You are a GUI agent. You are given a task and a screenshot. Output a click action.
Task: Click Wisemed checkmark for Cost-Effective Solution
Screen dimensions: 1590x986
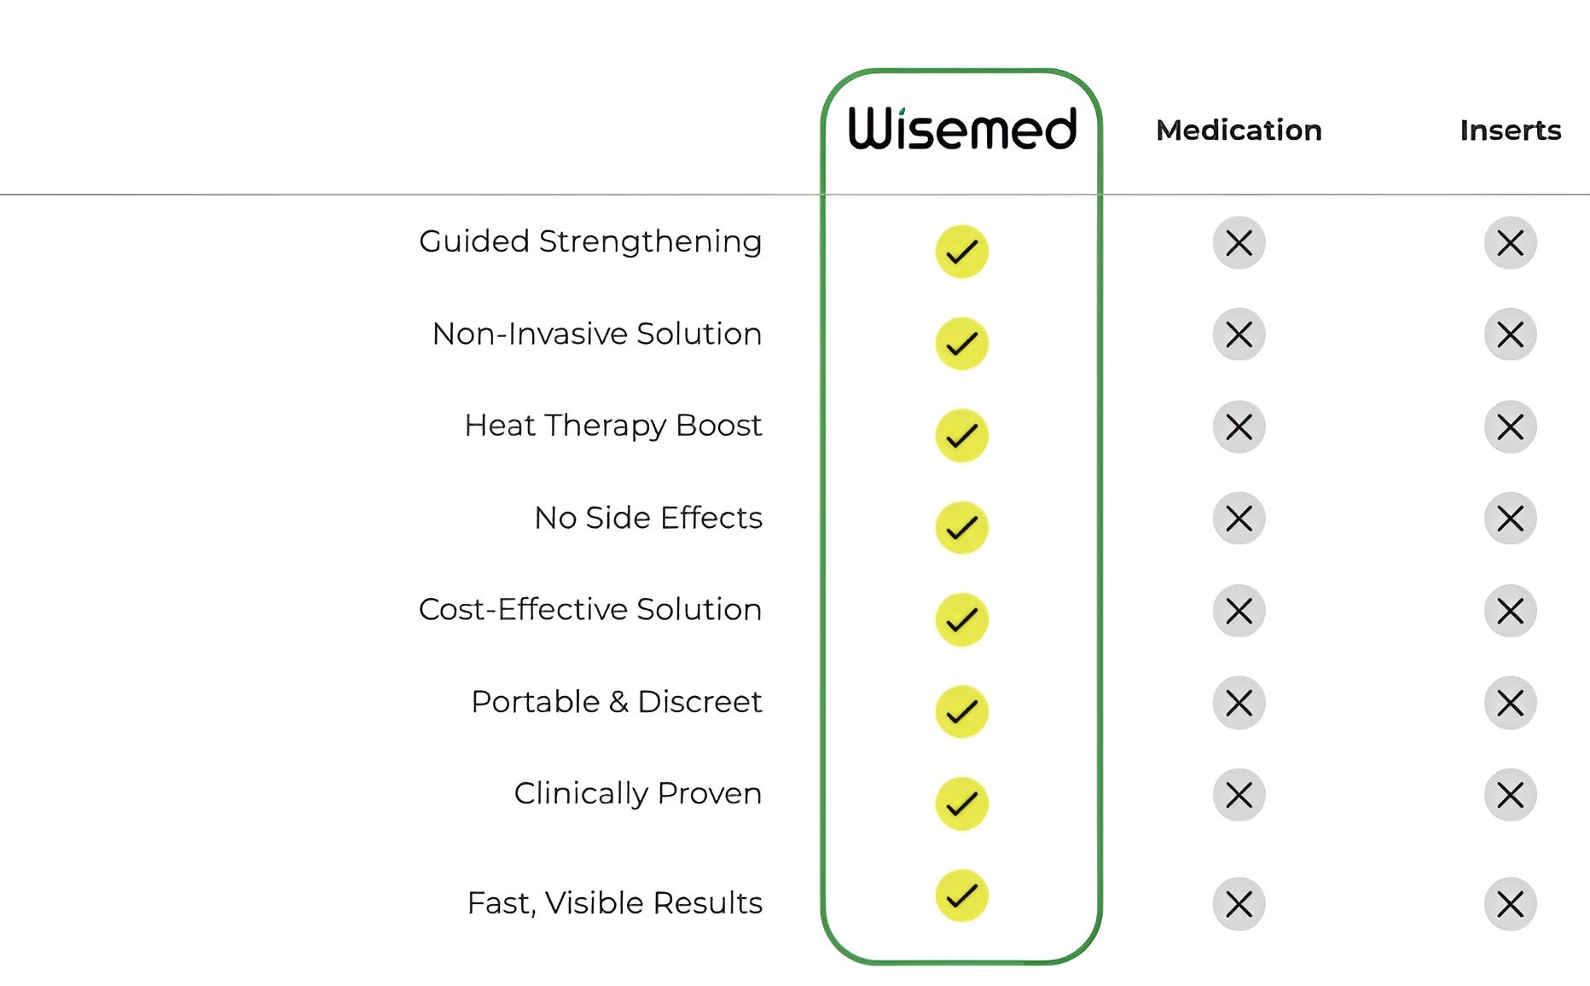pos(961,619)
